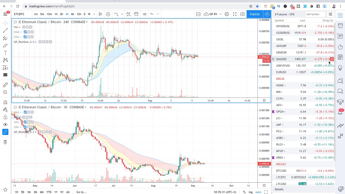Open the calendar panel in right sidebar
The width and height of the screenshot is (345, 194).
340,57
